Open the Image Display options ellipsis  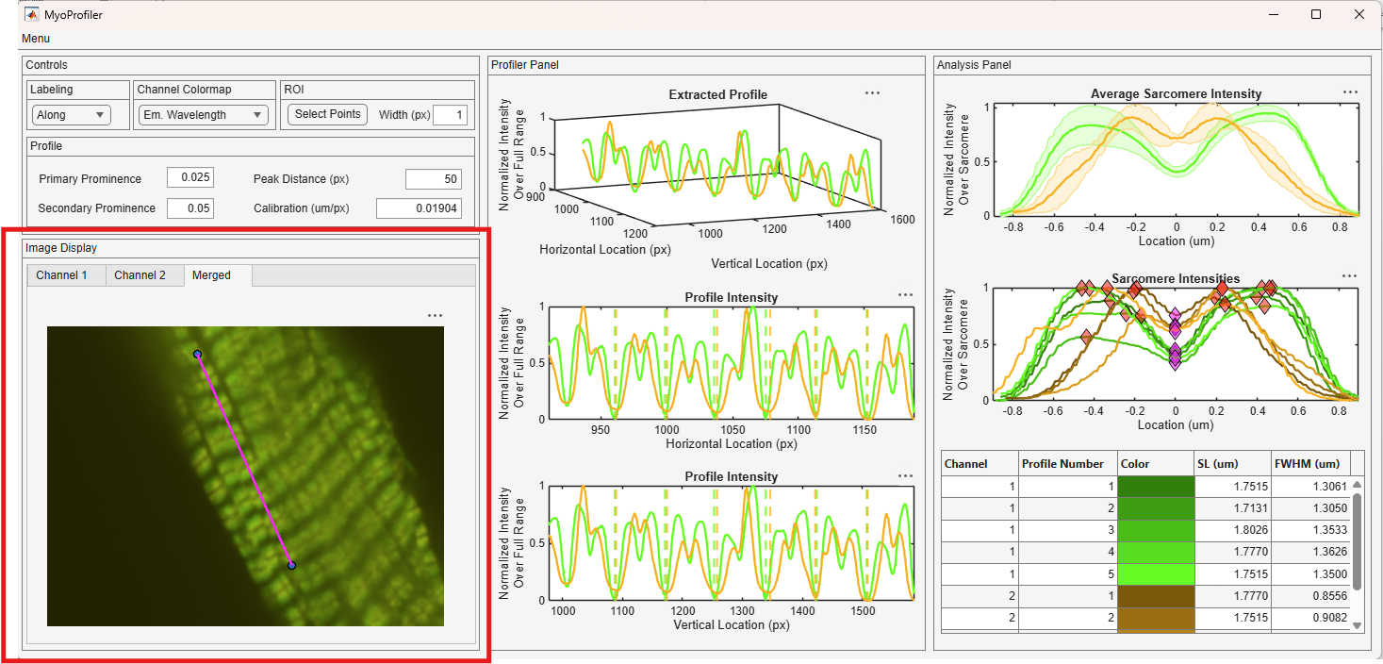coord(435,316)
